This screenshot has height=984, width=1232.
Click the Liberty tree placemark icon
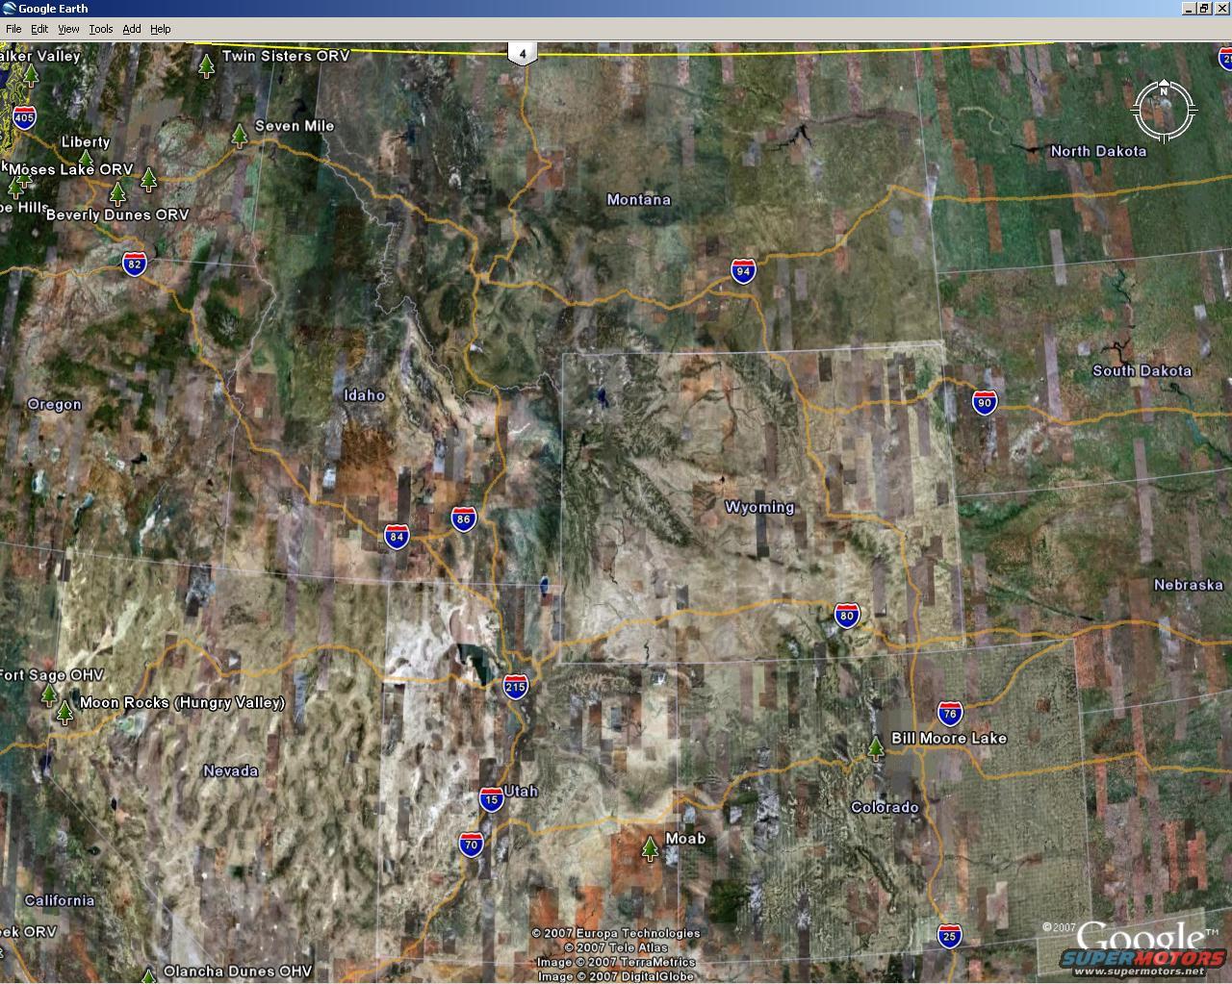[x=86, y=159]
